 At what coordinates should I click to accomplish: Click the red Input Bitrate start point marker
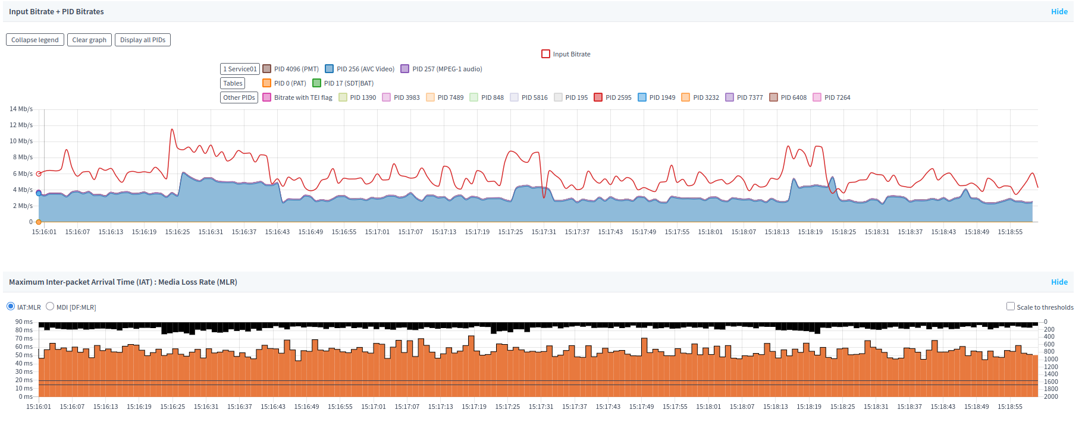[x=39, y=174]
